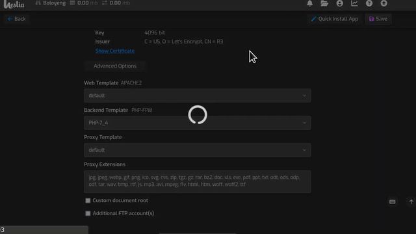Viewport: 416px width, 234px height.
Task: Enable Additional FTP account(s) checkbox
Action: pos(88,213)
